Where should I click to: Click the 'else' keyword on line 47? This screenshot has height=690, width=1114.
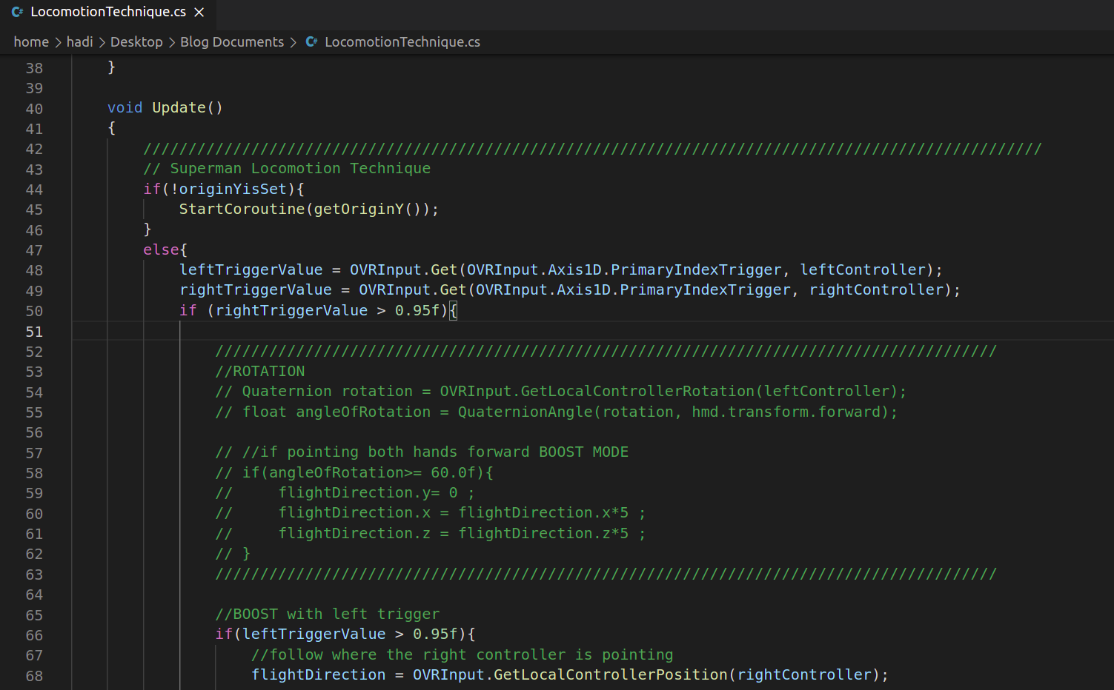coord(161,249)
